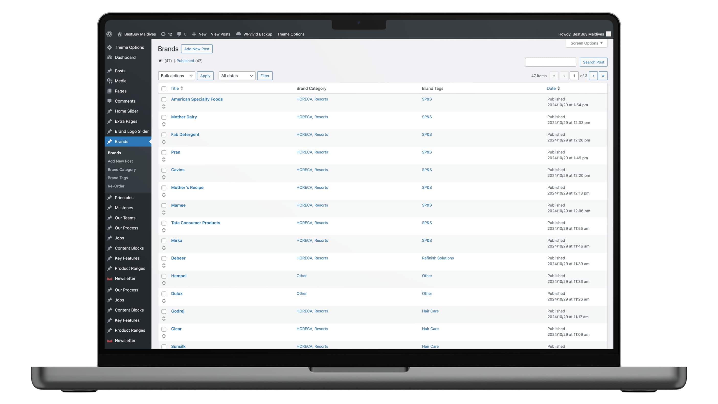This screenshot has width=718, height=404.
Task: Open the Published (47) filter link
Action: point(189,61)
